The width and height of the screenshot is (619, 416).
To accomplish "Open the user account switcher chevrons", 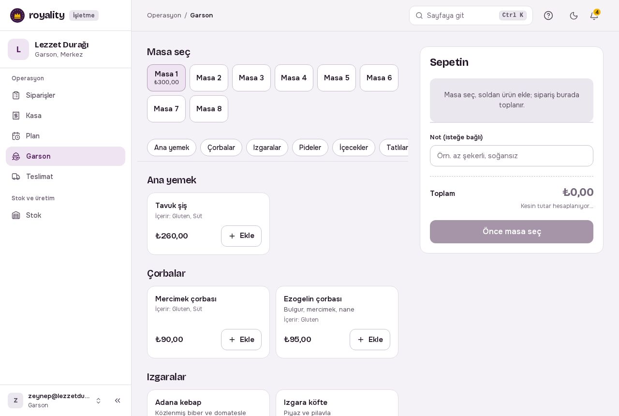I will 98,401.
